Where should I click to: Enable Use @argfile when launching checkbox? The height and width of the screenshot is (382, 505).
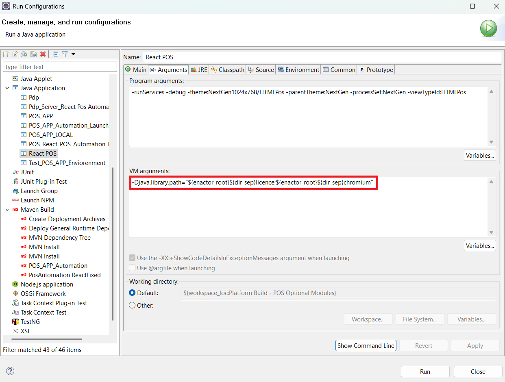coord(132,268)
